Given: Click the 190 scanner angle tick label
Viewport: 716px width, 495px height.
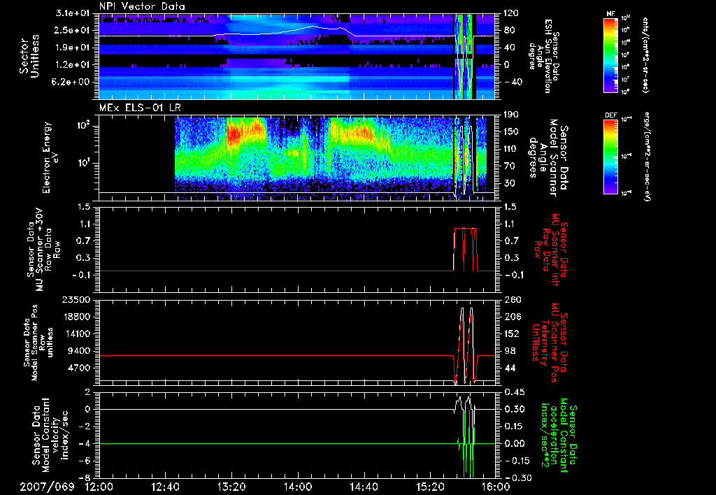Looking at the screenshot, I should click(511, 115).
